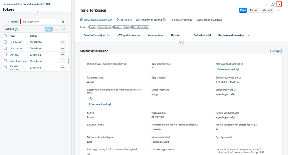Open the Aktivitet tab
Screen dimensions: 288x155
pyautogui.click(x=175, y=35)
